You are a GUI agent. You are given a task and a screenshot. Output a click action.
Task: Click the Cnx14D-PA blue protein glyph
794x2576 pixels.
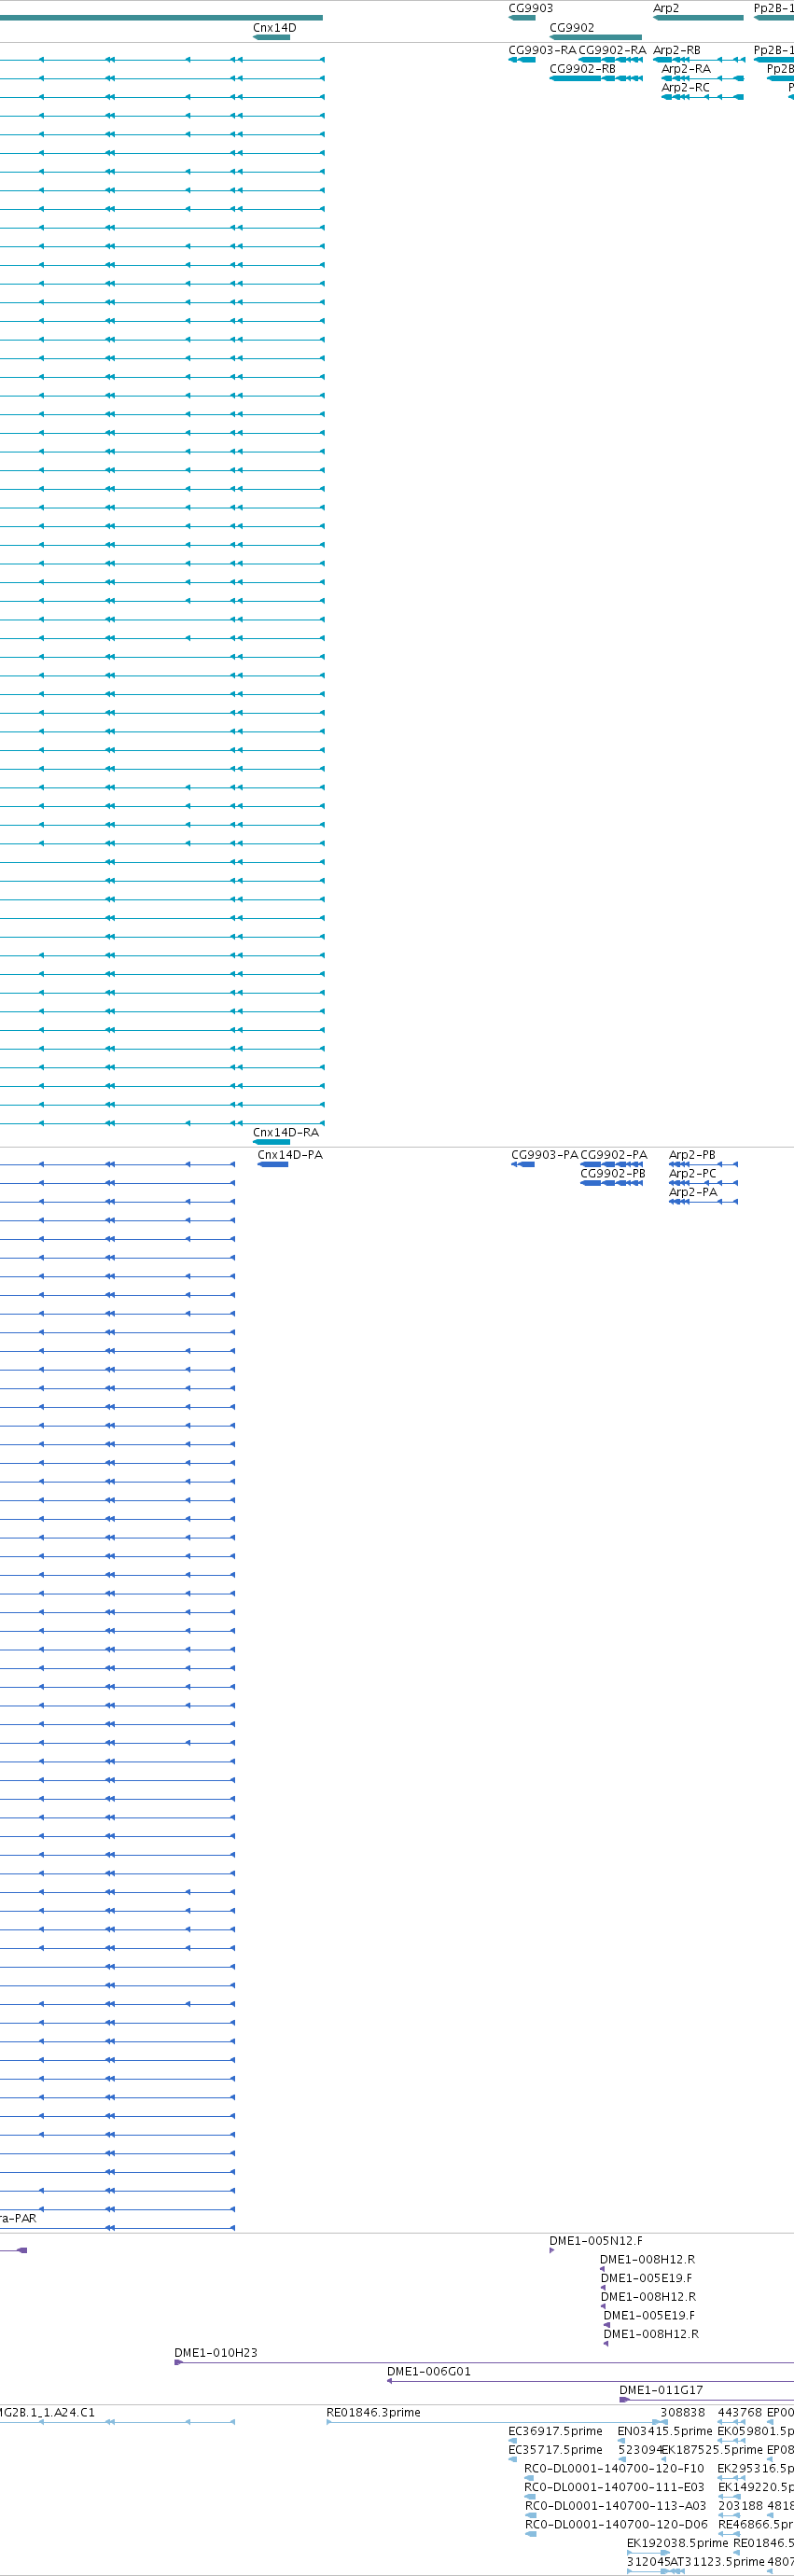(273, 1164)
